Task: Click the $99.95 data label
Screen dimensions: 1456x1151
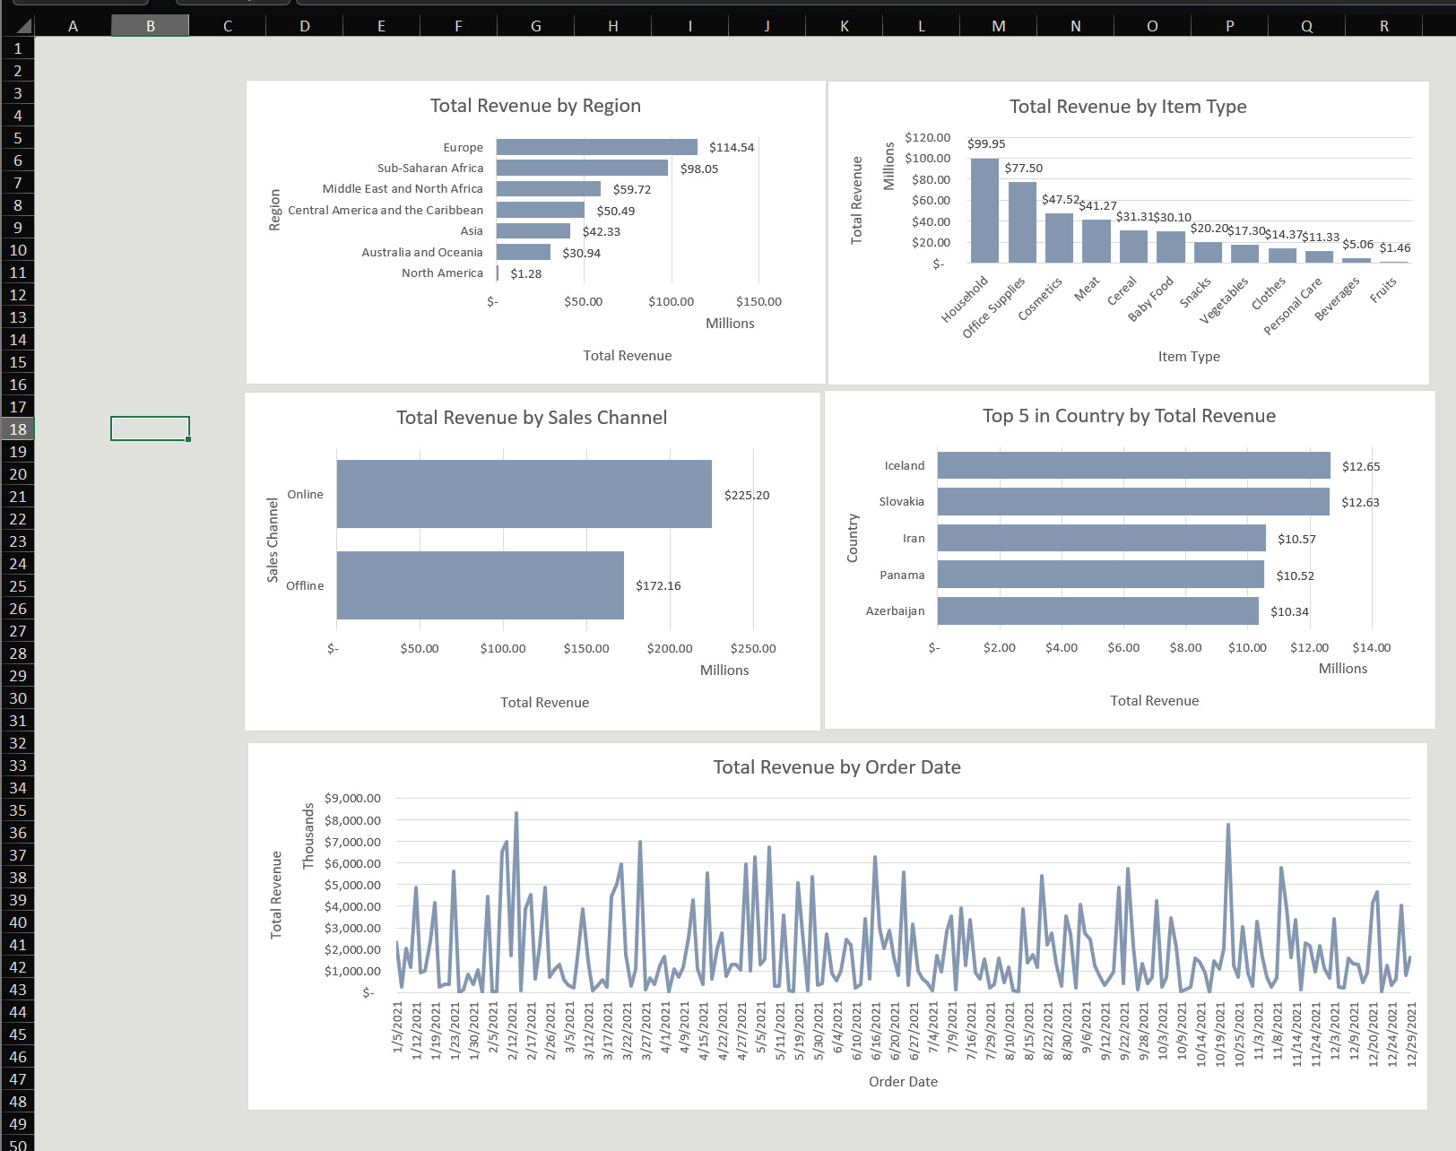Action: tap(986, 143)
